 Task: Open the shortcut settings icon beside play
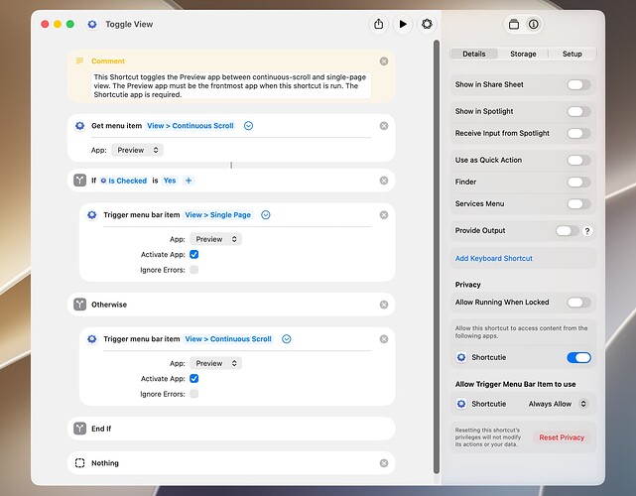pos(427,24)
